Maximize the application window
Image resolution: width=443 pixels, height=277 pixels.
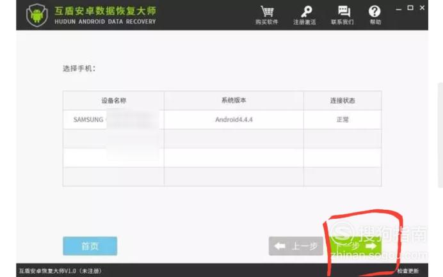410,8
